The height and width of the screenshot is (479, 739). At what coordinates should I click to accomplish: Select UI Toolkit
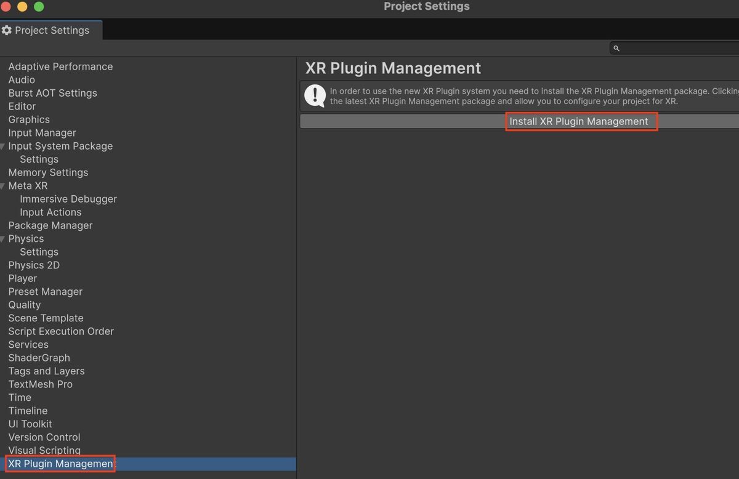coord(30,424)
